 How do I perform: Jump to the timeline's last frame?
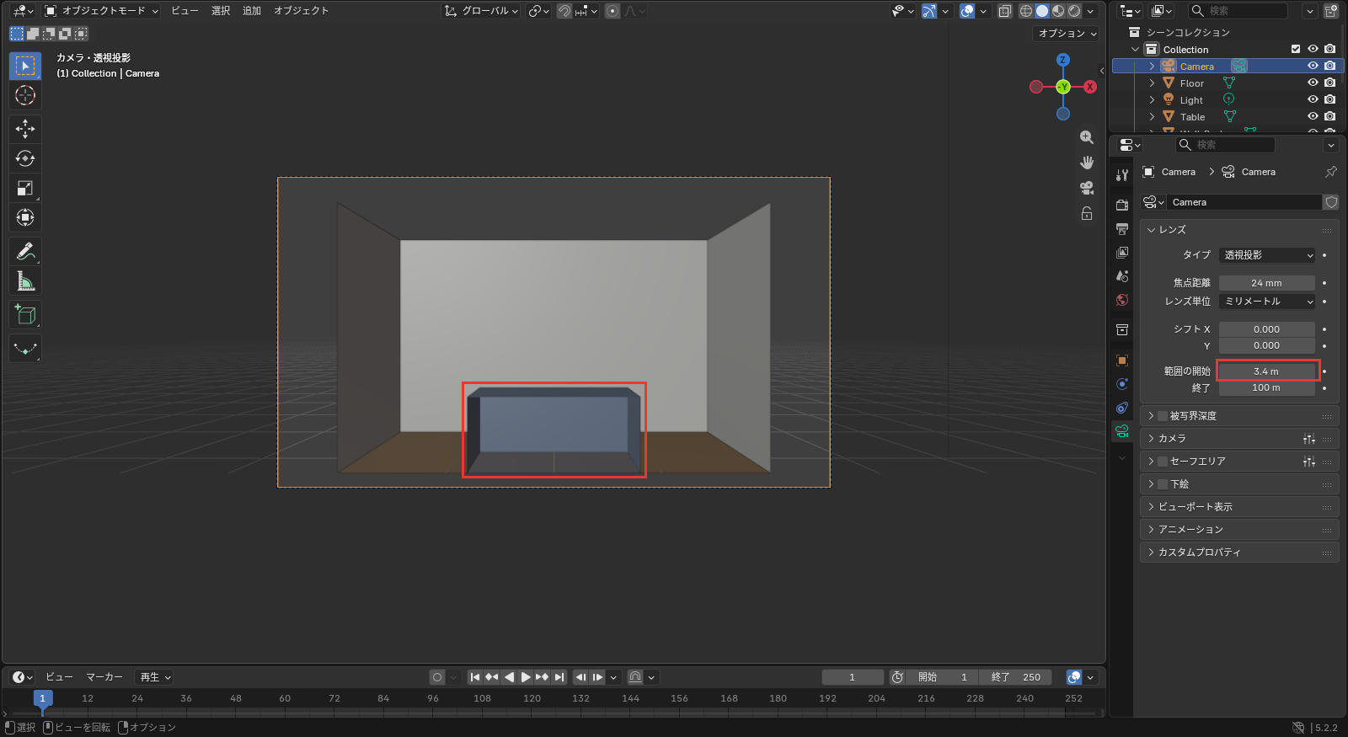click(x=559, y=677)
